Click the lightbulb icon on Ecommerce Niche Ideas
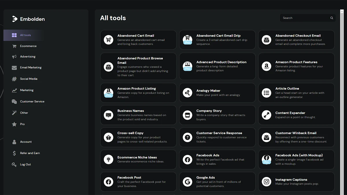This screenshot has height=195, width=347. [108, 159]
